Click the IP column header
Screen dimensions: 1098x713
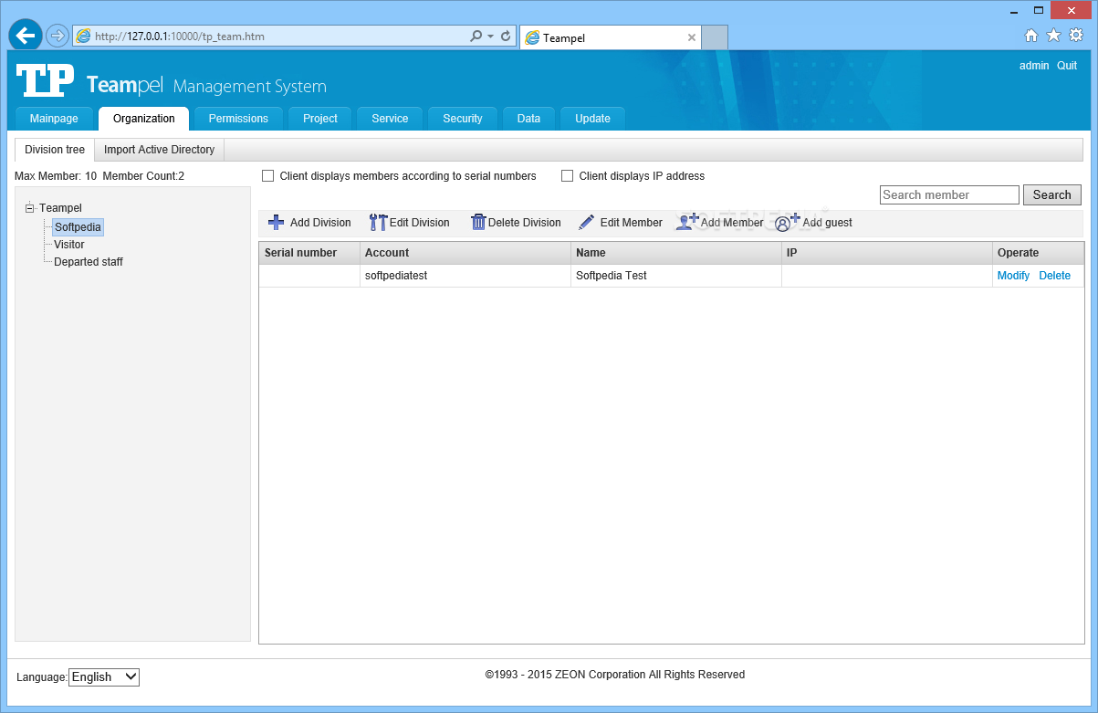point(887,253)
